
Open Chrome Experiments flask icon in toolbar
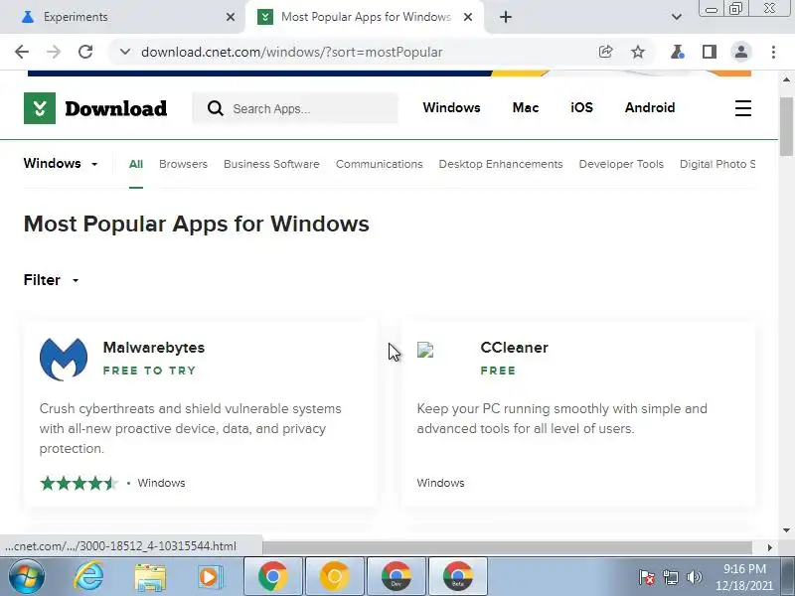point(678,52)
